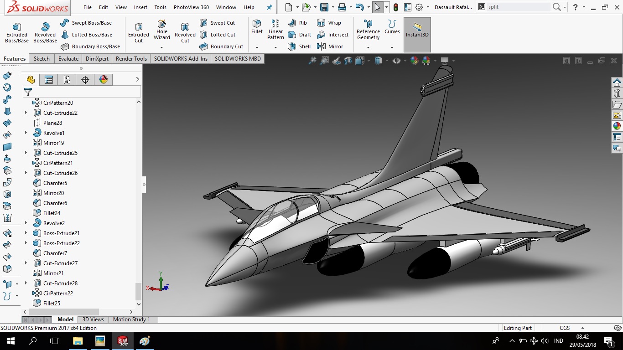Select the Motion Study 1 tab
Image resolution: width=623 pixels, height=350 pixels.
point(132,319)
